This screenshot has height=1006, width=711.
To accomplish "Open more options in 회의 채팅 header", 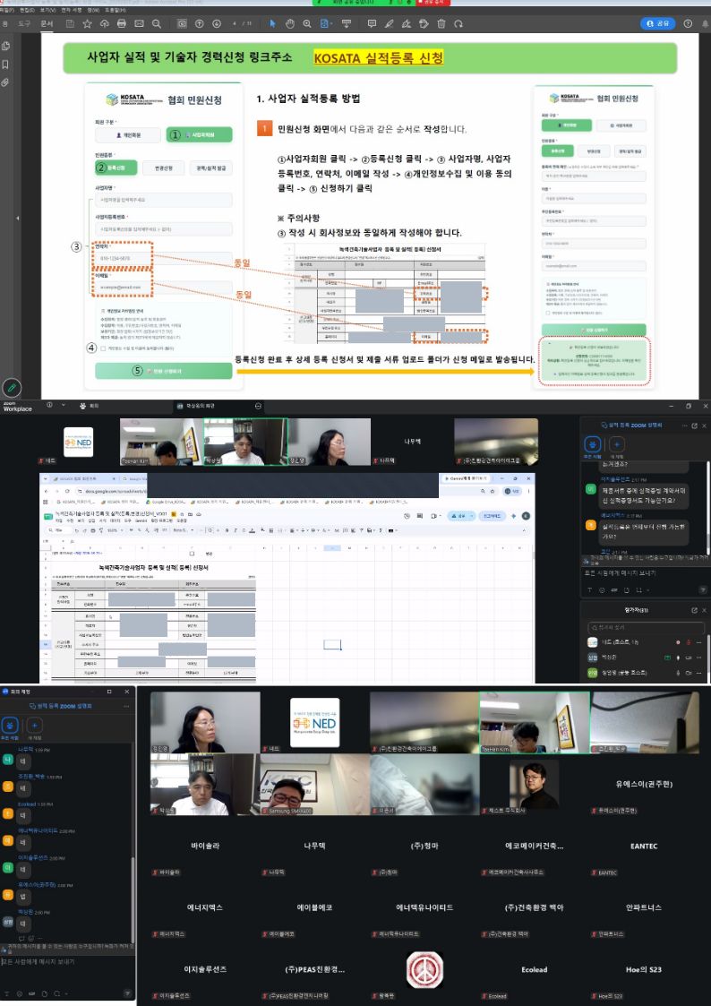I will point(126,706).
